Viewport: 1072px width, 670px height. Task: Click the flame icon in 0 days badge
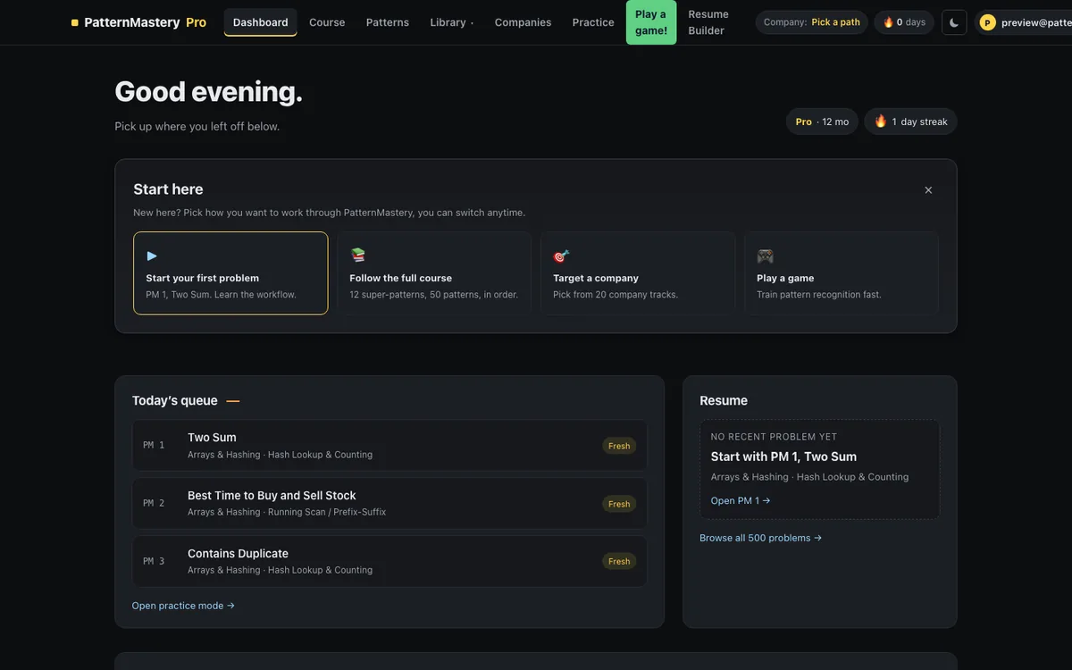coord(888,22)
